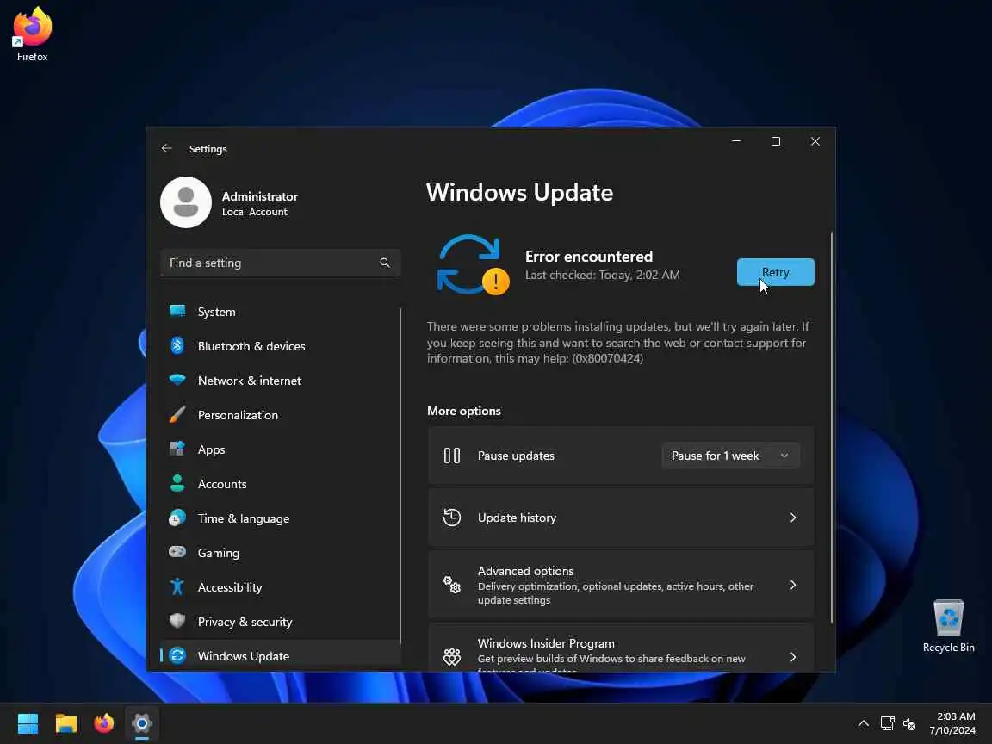Open the Pause for 1 week dropdown
The height and width of the screenshot is (744, 992).
pyautogui.click(x=730, y=456)
